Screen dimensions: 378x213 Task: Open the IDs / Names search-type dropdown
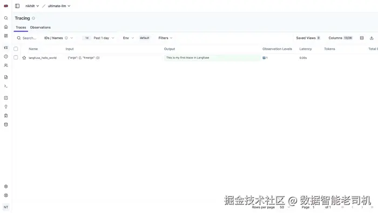[58, 38]
